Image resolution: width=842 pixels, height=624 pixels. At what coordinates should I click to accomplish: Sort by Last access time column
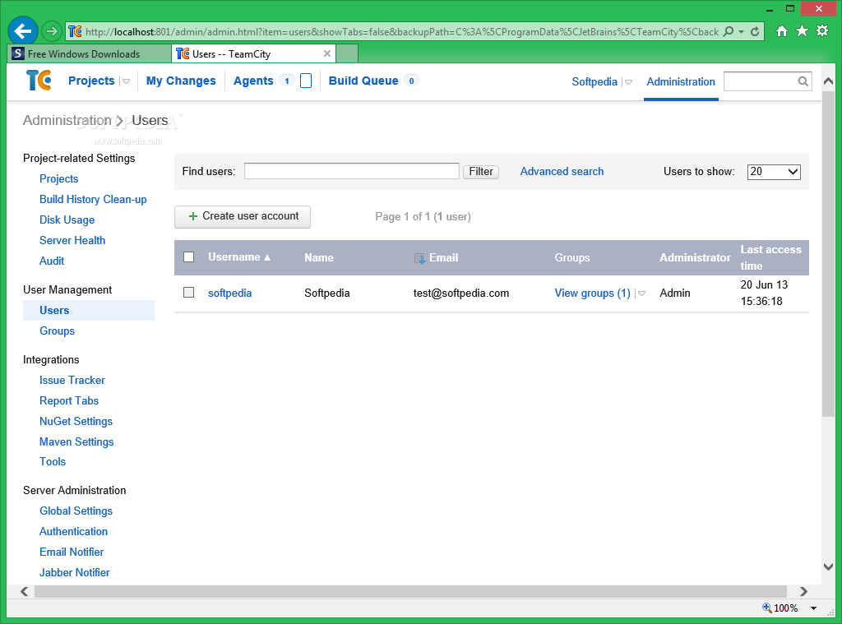(x=770, y=257)
